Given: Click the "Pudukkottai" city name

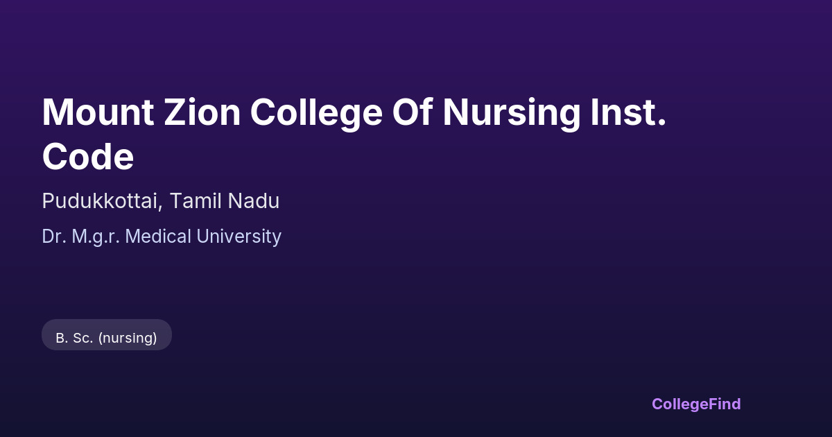Looking at the screenshot, I should point(102,201).
